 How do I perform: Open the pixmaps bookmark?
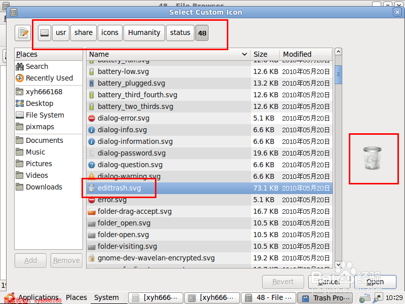pos(49,127)
